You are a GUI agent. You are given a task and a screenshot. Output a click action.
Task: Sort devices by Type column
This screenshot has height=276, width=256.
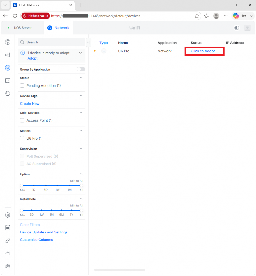[104, 43]
